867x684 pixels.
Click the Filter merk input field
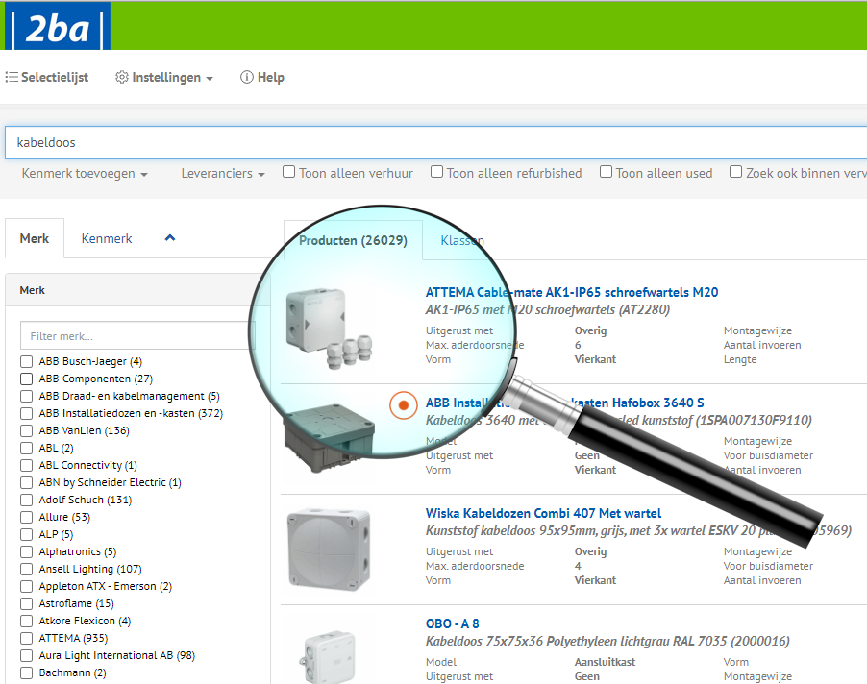coord(135,336)
